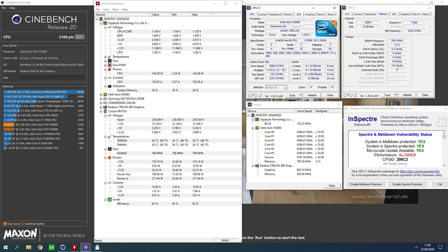Switch to Cinebench taskbar icon
The image size is (448, 252).
coord(63,247)
